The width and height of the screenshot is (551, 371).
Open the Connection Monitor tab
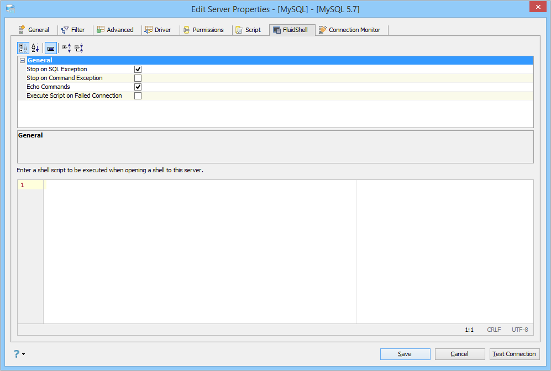pyautogui.click(x=350, y=30)
